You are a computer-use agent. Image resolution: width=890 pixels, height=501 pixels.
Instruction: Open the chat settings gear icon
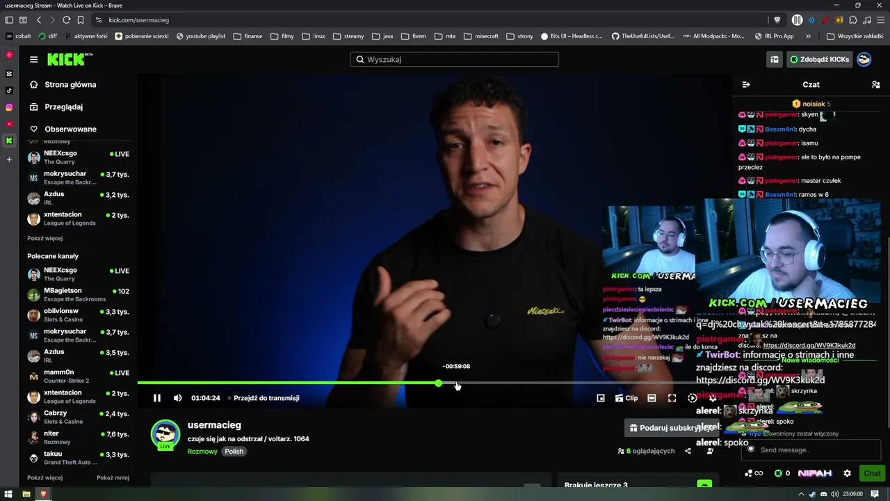coord(847,473)
